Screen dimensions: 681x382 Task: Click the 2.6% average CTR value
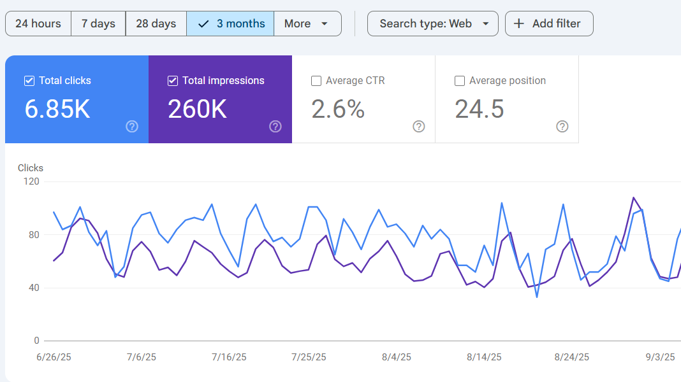coord(338,109)
